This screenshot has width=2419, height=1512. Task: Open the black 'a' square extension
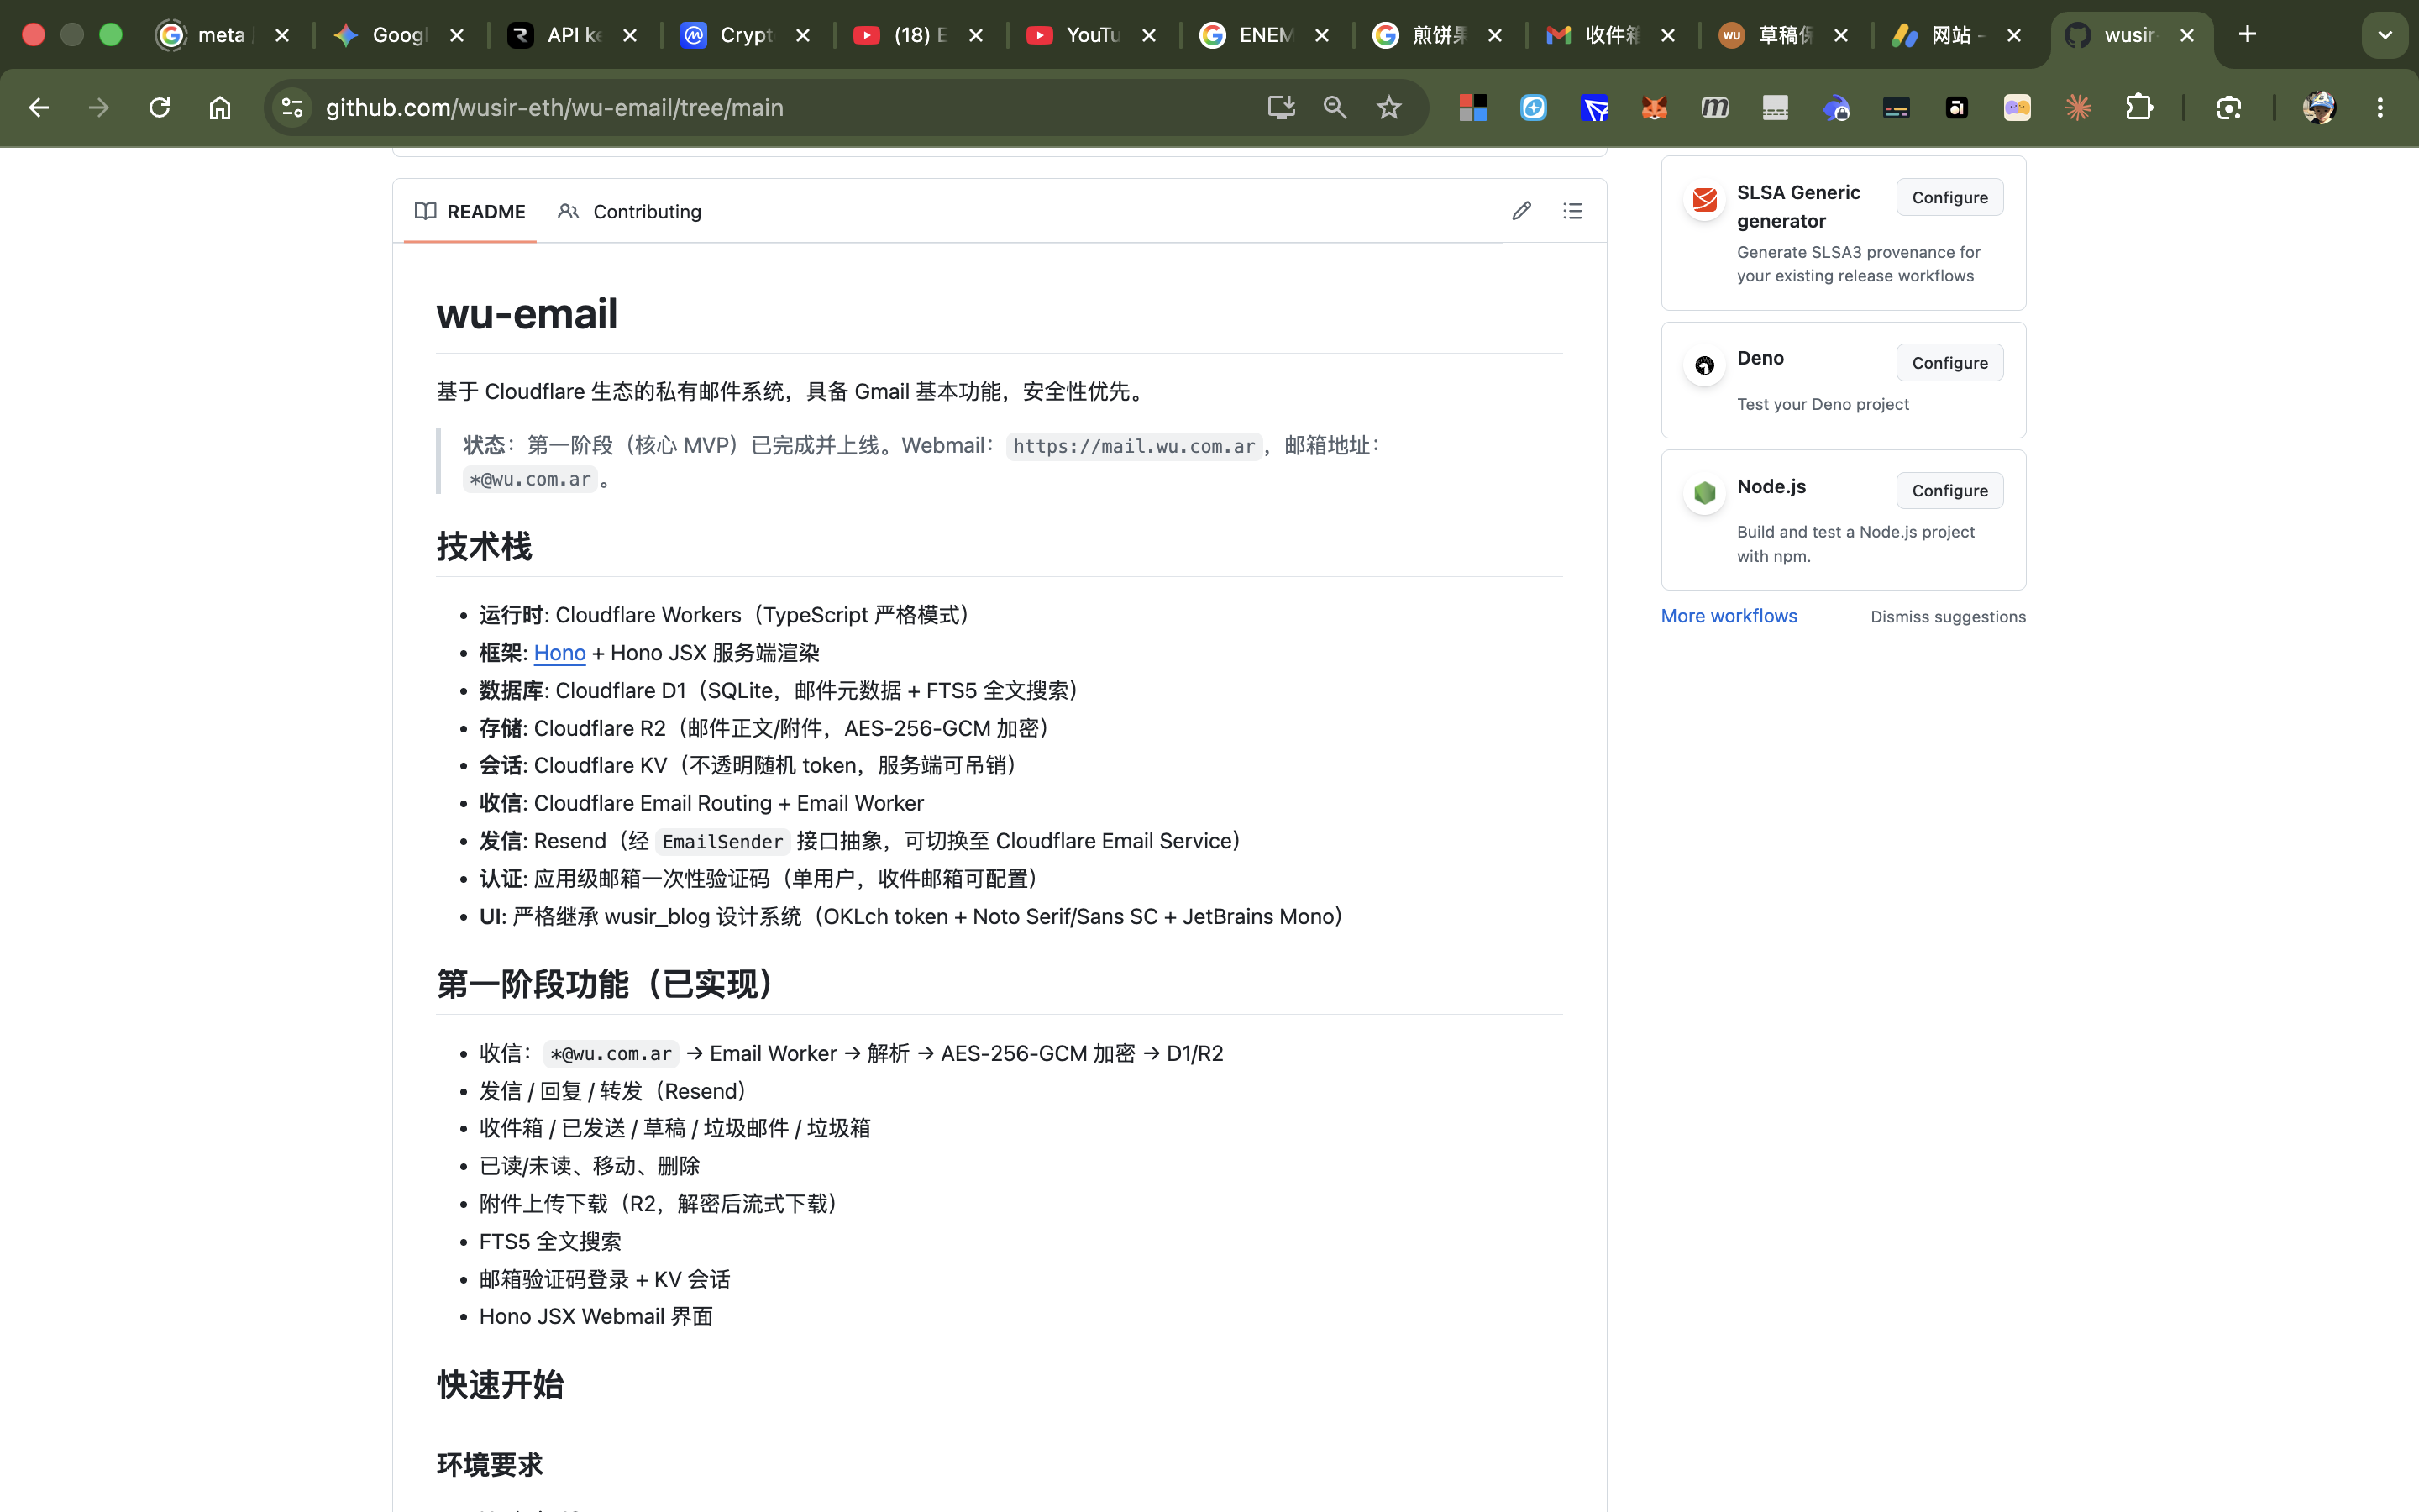pyautogui.click(x=1957, y=107)
